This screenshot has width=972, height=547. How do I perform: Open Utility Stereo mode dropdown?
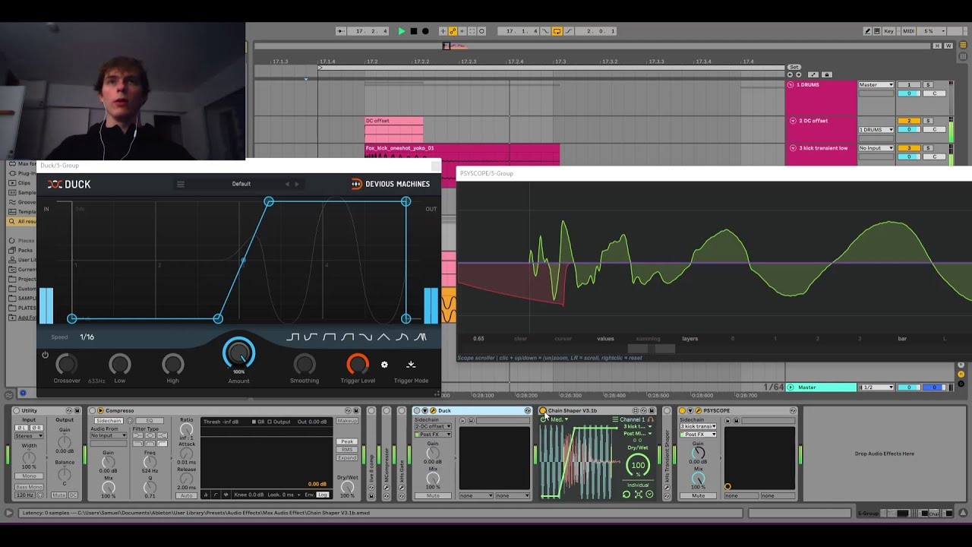[29, 436]
